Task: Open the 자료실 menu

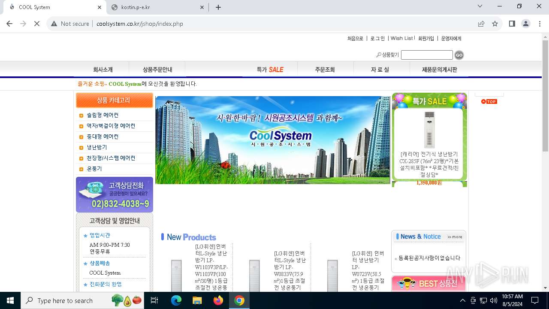Action: [x=380, y=70]
